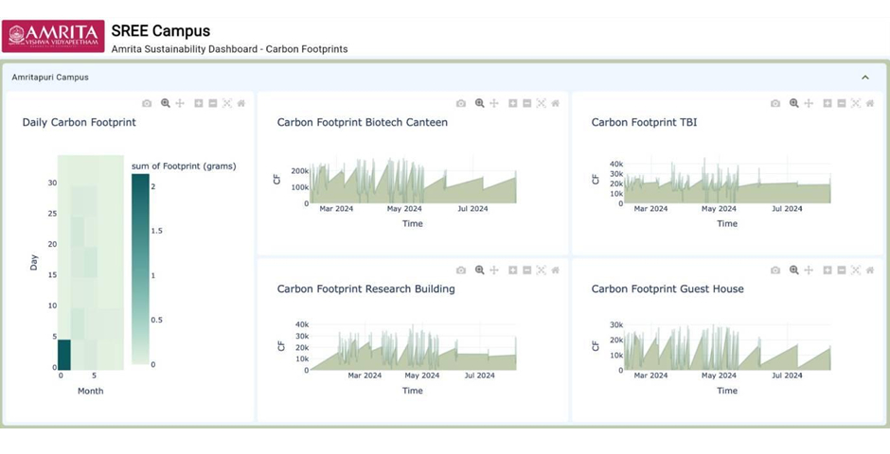
Task: Click the SREE Campus heading
Action: click(161, 32)
